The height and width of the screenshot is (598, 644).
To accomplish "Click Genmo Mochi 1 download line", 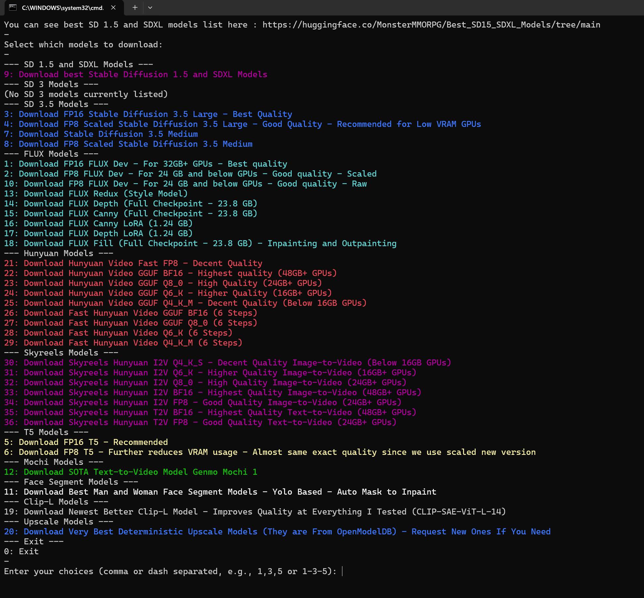I will tap(130, 472).
